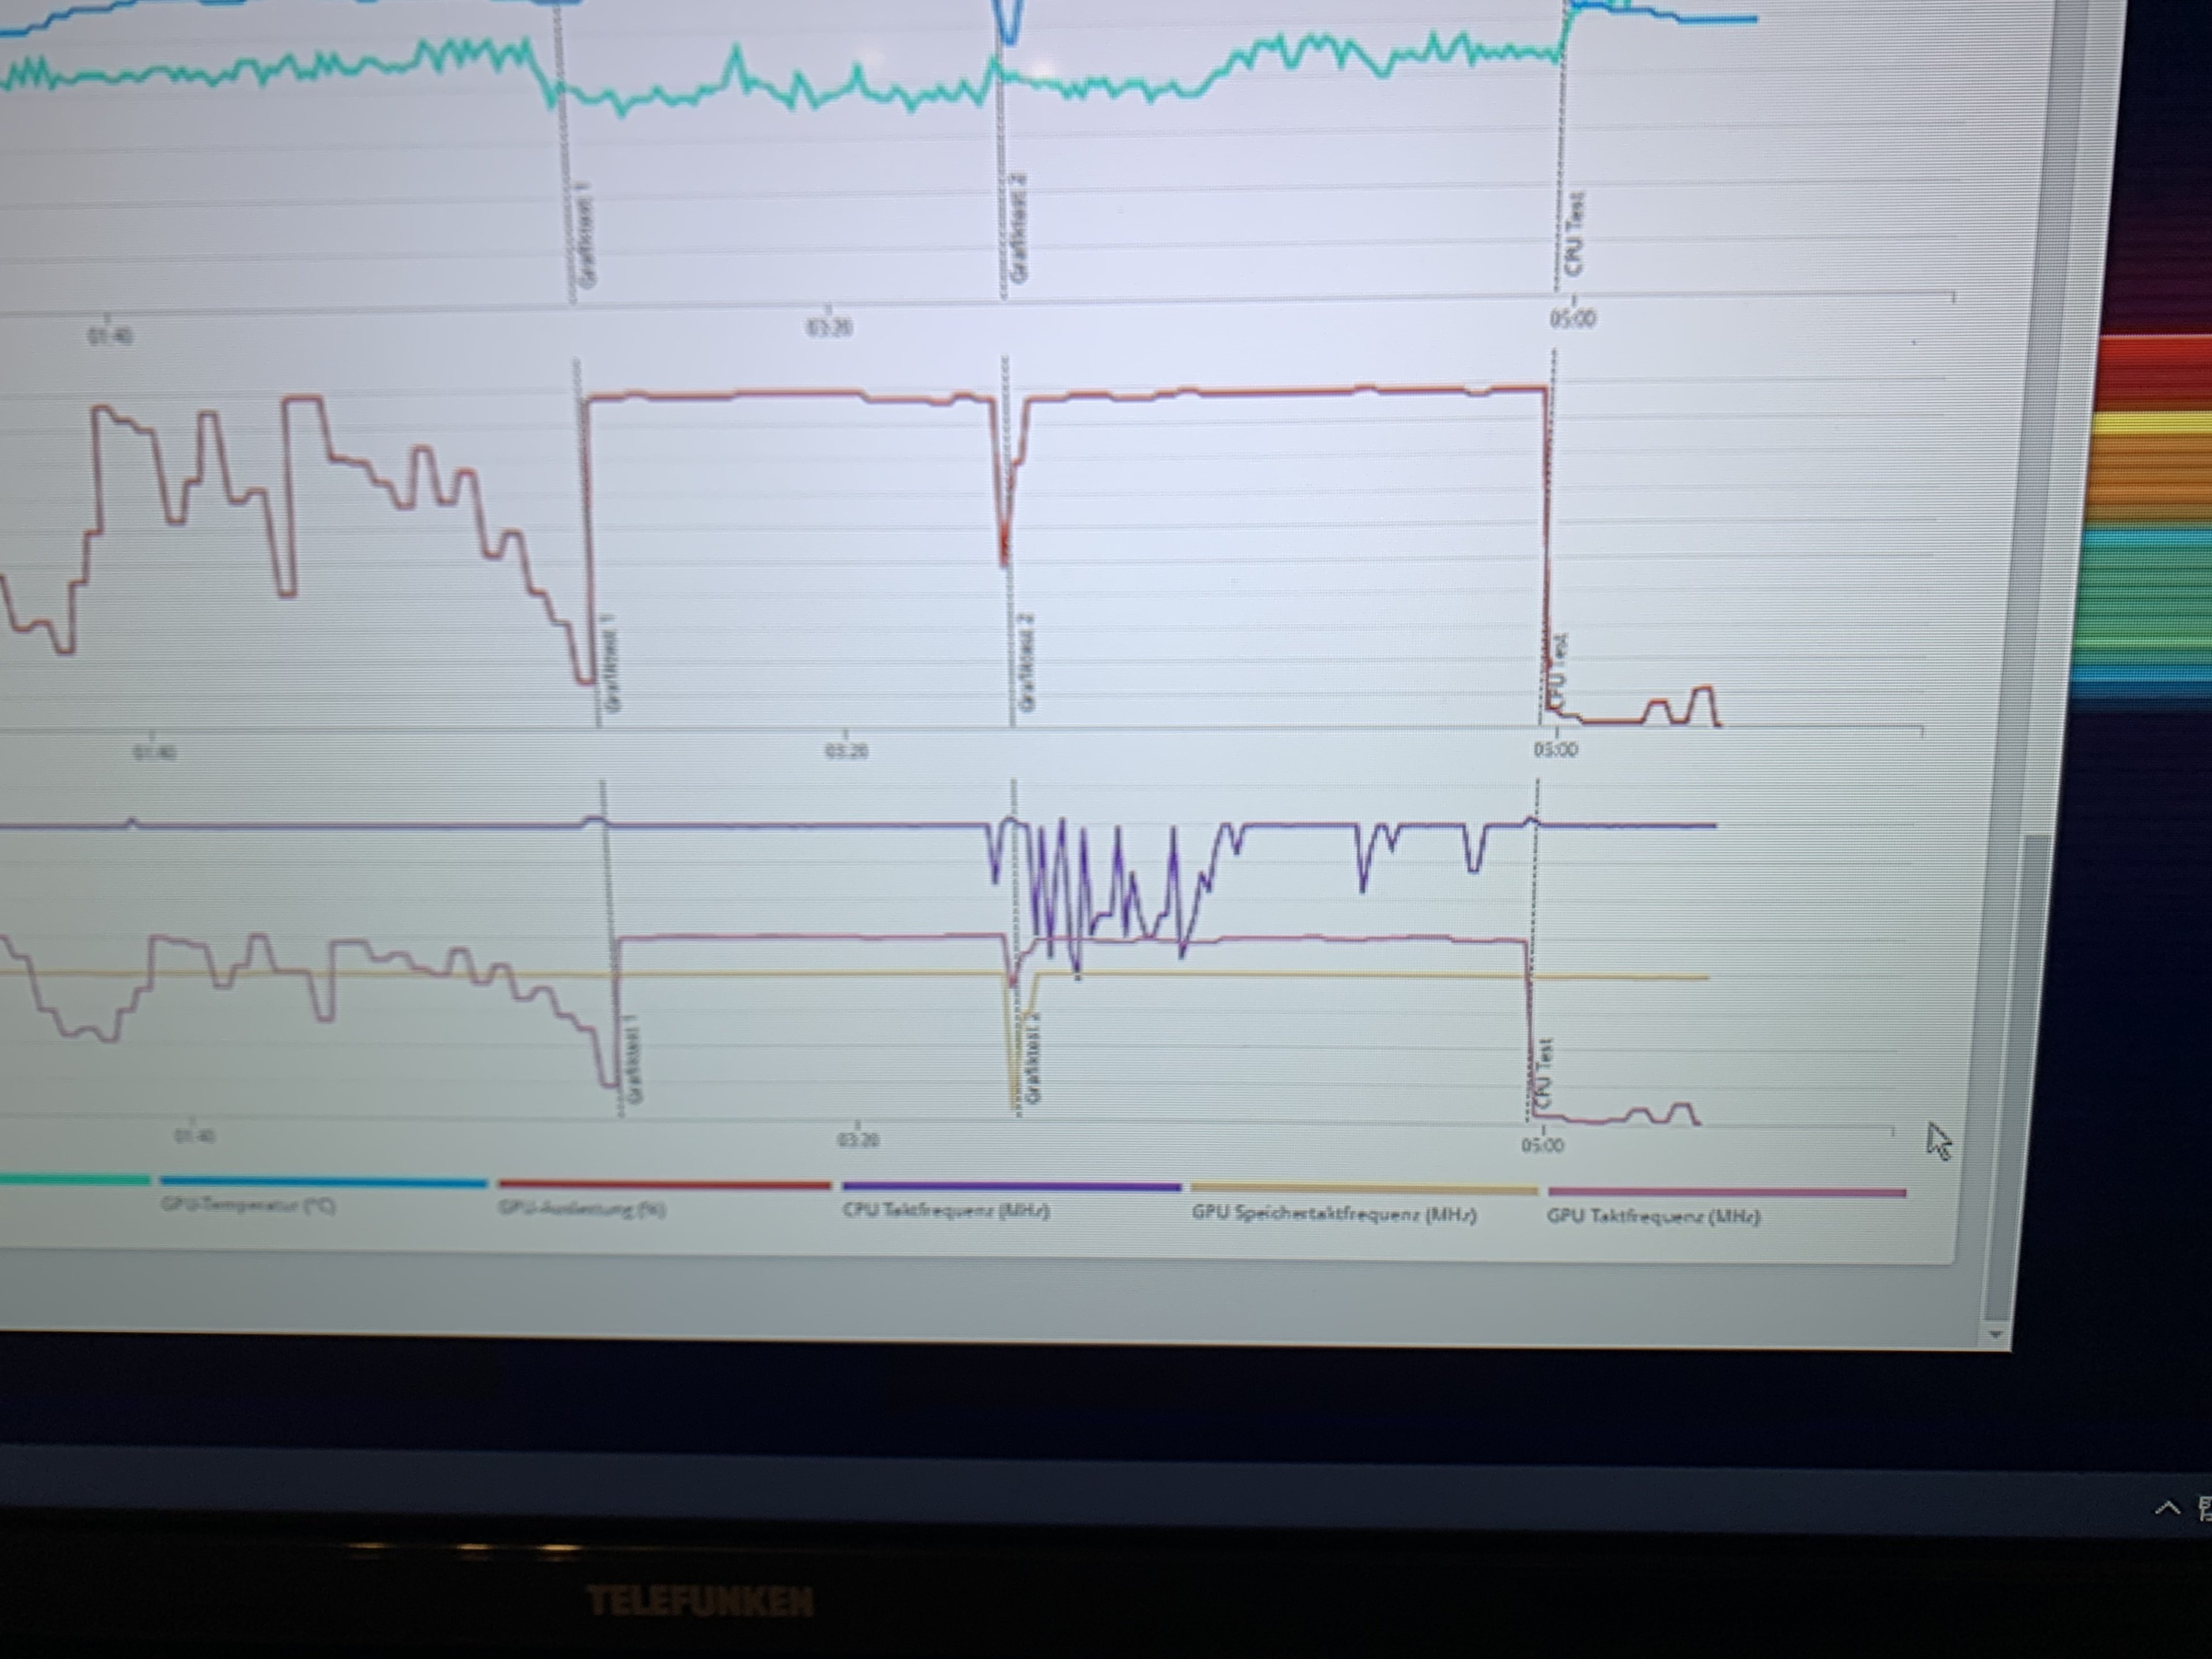Screen dimensions: 2212x1659
Task: Click the 01:40 tick on bottom chart axis
Action: (x=194, y=1136)
